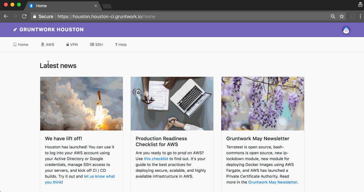This screenshot has width=364, height=192.
Task: Open the VPN navigation item
Action: click(x=72, y=44)
